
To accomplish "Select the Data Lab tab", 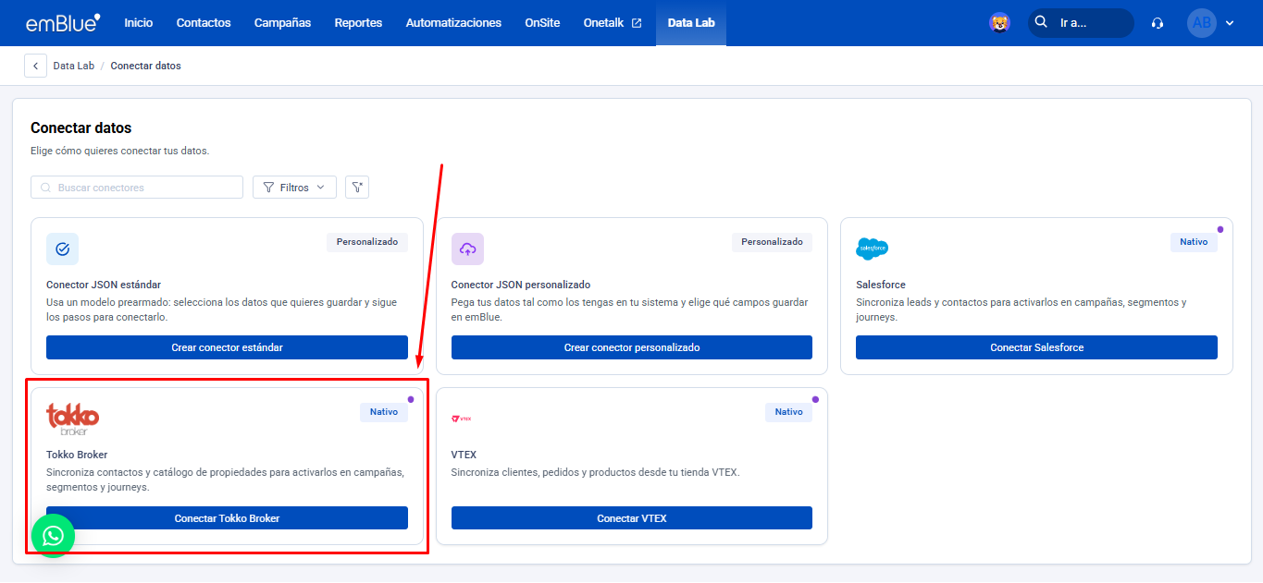I will point(691,23).
